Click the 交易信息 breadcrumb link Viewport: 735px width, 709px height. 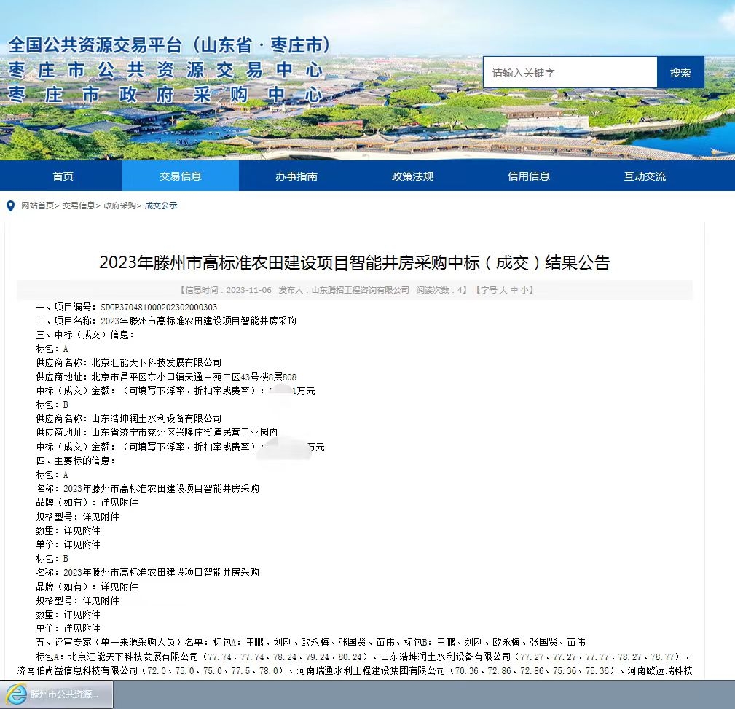point(78,206)
